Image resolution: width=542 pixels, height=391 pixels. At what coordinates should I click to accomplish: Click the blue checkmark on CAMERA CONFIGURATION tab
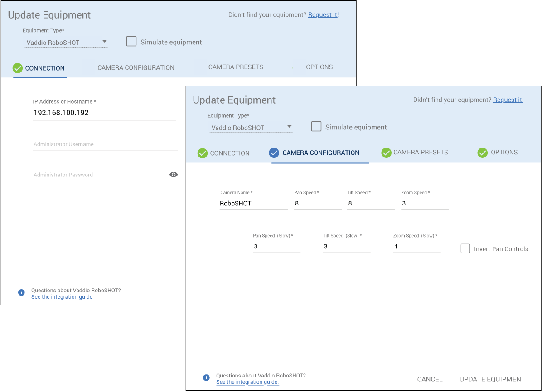coord(274,153)
